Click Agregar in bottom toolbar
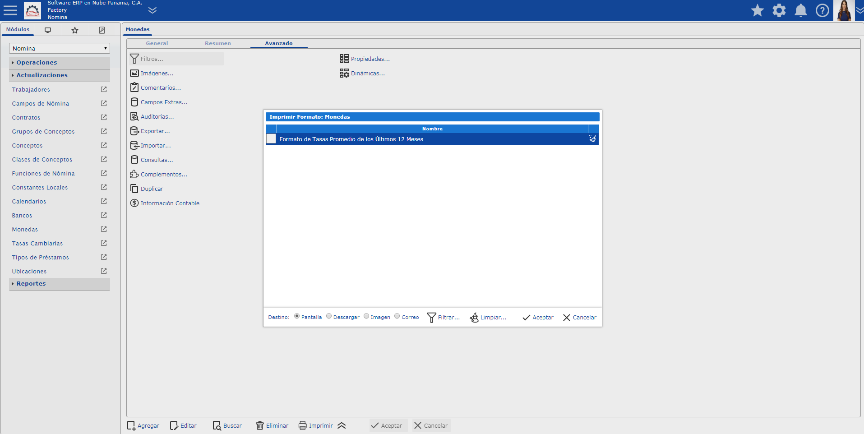This screenshot has width=864, height=434. 143,426
